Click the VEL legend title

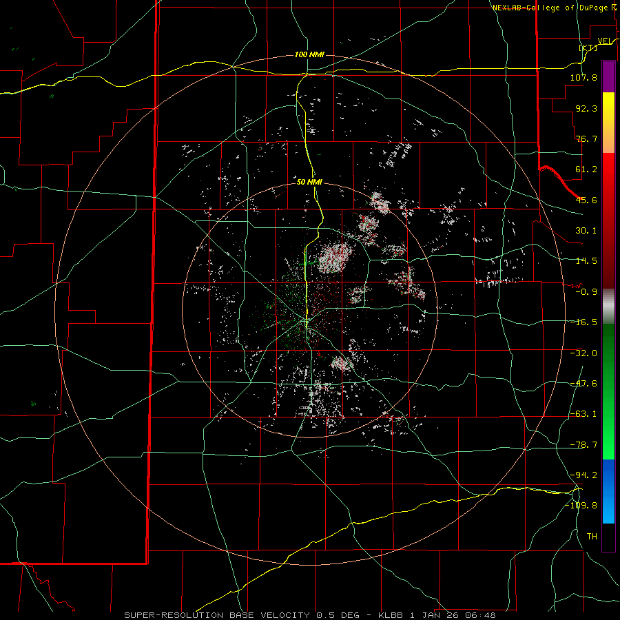coord(607,41)
